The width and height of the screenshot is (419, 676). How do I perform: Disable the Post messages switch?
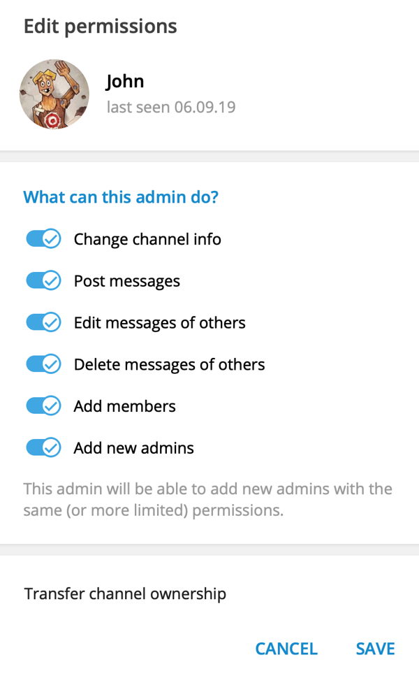[43, 281]
